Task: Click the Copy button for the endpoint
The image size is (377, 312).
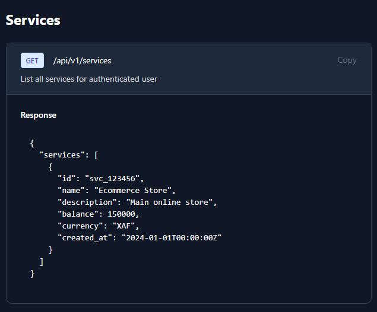Action: [347, 60]
